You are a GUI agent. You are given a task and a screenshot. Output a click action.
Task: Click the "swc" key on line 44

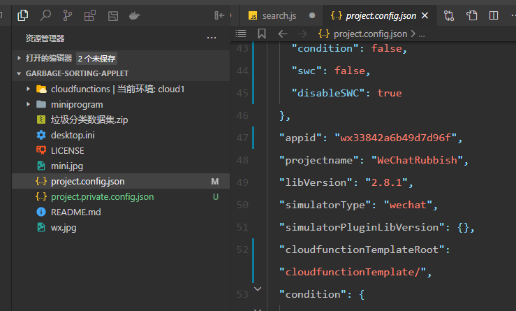click(x=307, y=71)
